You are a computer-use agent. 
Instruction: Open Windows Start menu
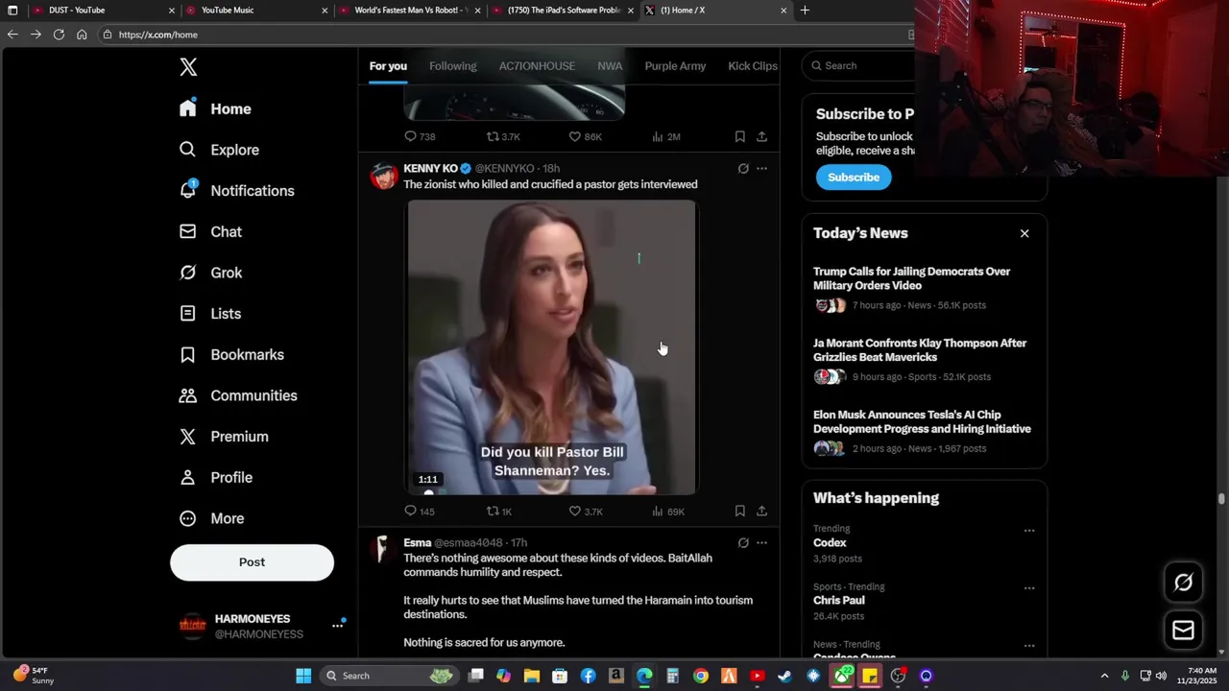pyautogui.click(x=303, y=676)
